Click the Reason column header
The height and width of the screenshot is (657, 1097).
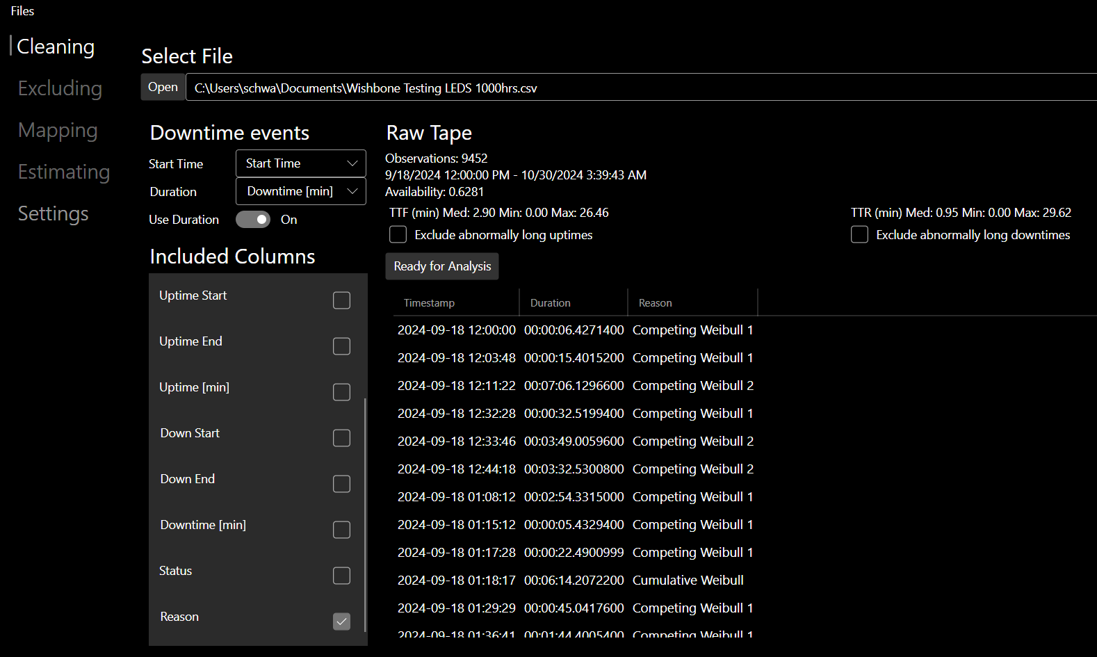click(655, 303)
